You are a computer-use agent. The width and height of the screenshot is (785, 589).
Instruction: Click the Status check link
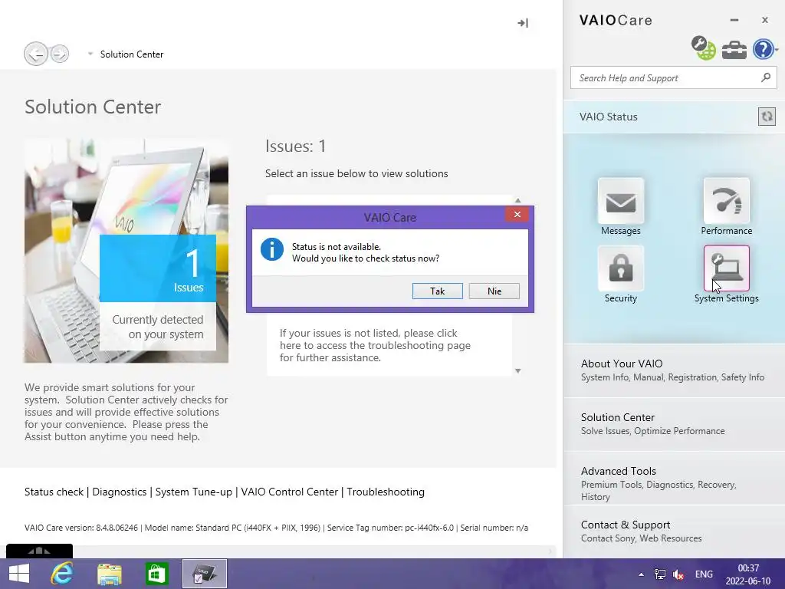coord(54,492)
